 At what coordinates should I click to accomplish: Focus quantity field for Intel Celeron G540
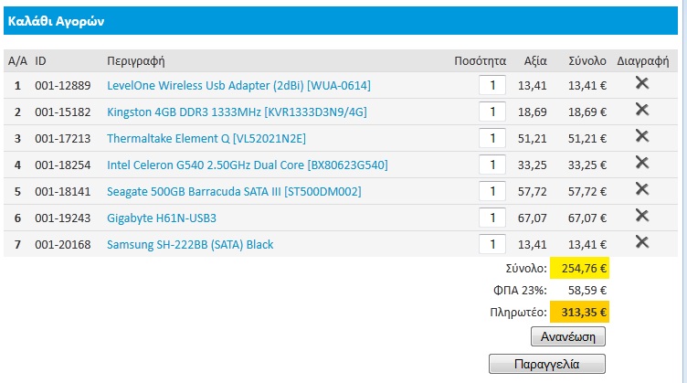[492, 165]
